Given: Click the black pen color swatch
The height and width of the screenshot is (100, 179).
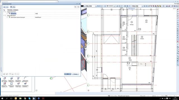Looking at the screenshot, I should (x=82, y=6).
